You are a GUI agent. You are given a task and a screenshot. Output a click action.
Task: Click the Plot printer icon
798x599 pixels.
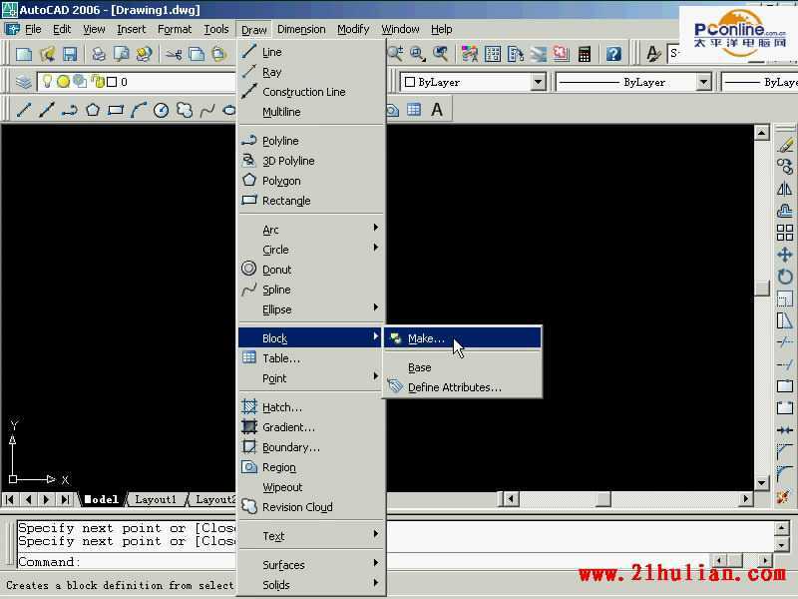click(99, 54)
